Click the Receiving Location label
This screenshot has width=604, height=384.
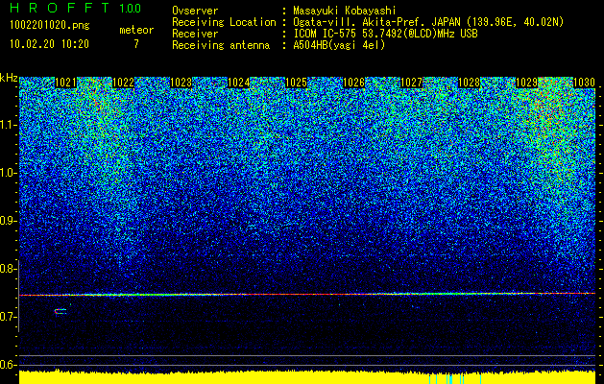[224, 22]
